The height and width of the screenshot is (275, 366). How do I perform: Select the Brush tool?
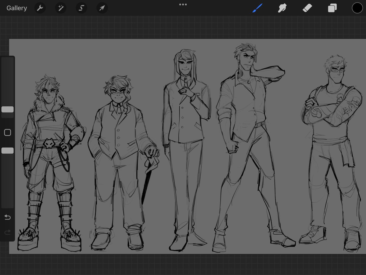(257, 8)
